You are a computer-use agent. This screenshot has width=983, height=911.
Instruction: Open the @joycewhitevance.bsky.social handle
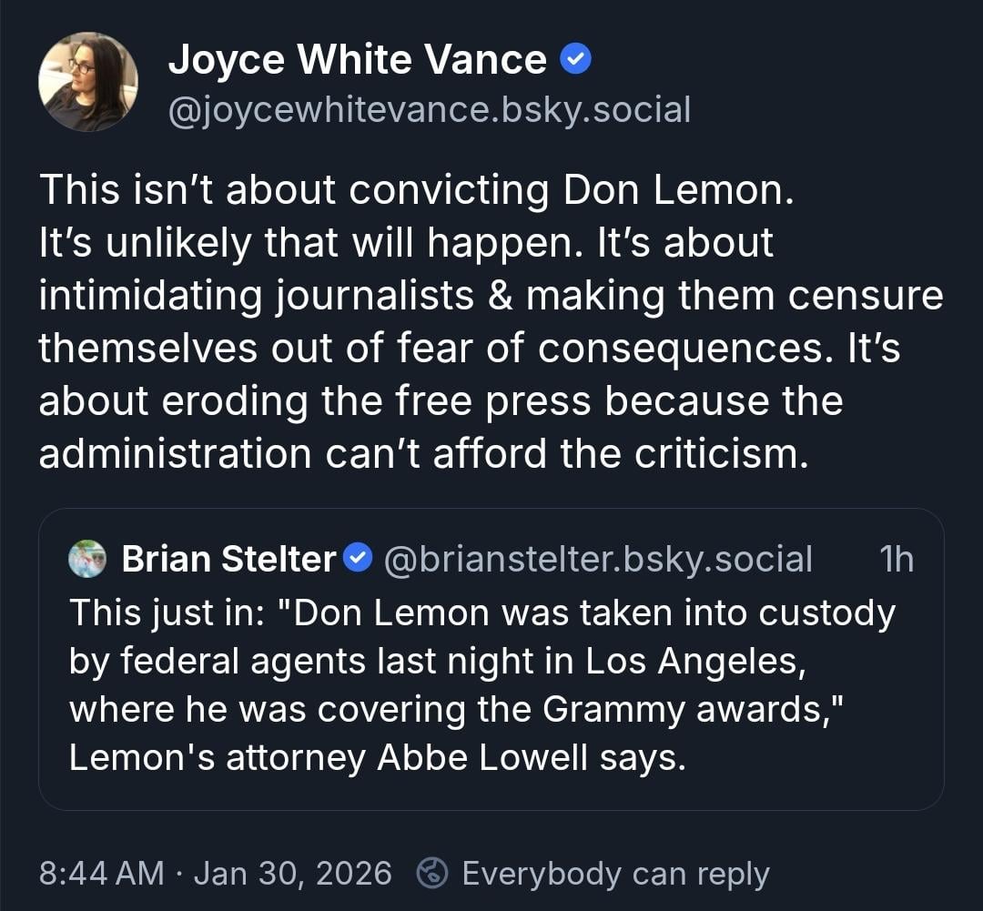(x=430, y=110)
